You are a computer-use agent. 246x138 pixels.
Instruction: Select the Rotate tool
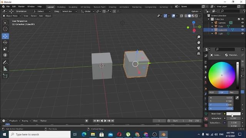coord(5,43)
